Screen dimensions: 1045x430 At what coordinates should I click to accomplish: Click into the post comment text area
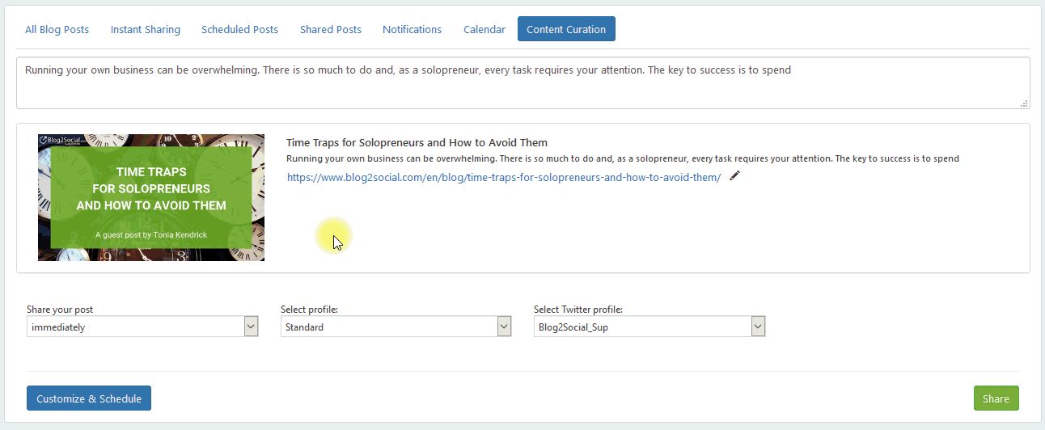tap(522, 82)
